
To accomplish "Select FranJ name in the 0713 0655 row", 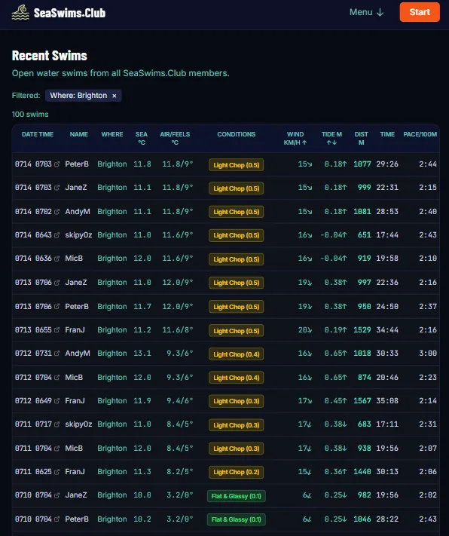I will (x=75, y=330).
